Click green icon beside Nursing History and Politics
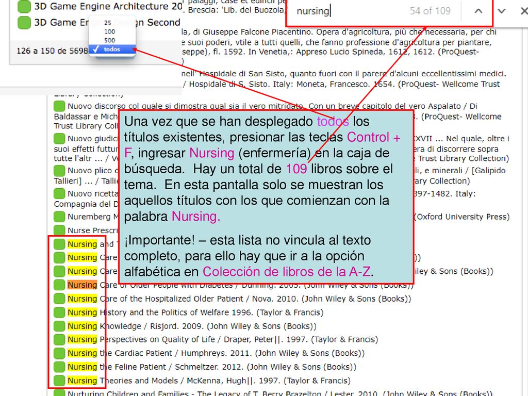The image size is (528, 396). point(59,312)
